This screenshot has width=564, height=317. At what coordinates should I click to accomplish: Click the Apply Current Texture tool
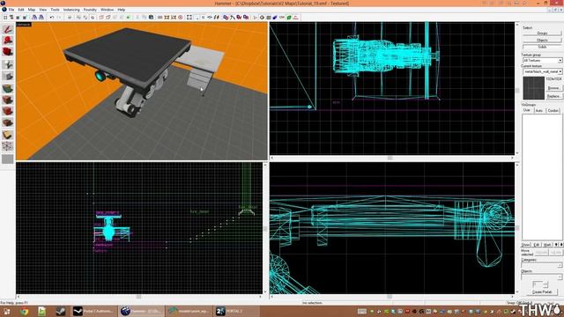click(8, 100)
